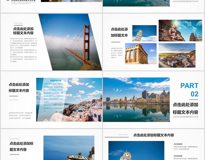The image size is (205, 160).
Task: Click 'Travel Album' caption above the bridge slide title
Action: coord(18,23)
